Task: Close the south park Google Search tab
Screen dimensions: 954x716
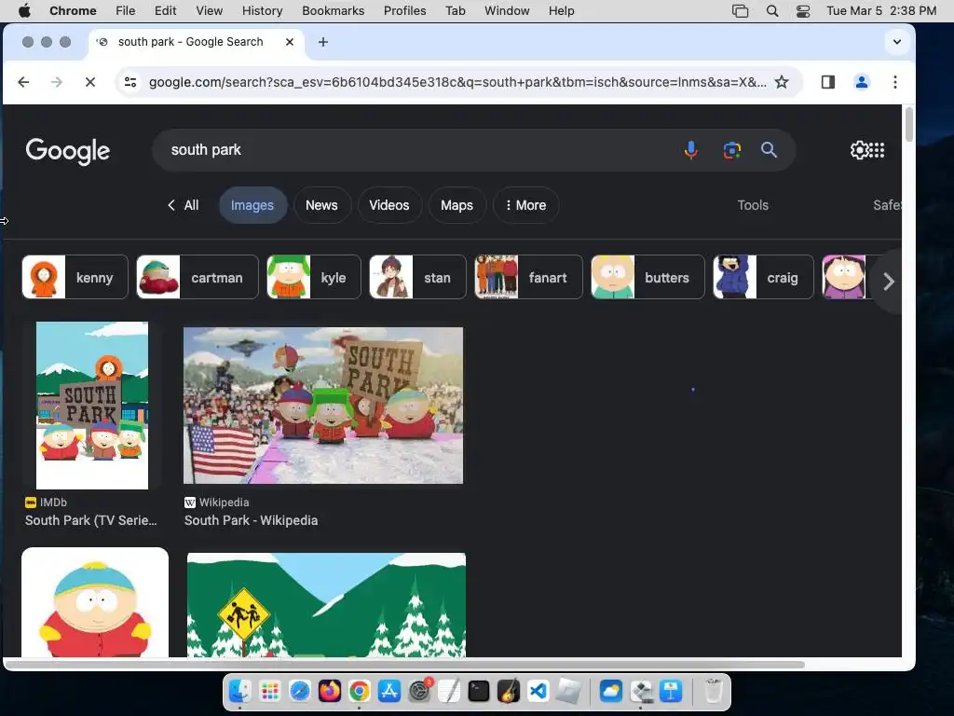Action: coord(290,42)
